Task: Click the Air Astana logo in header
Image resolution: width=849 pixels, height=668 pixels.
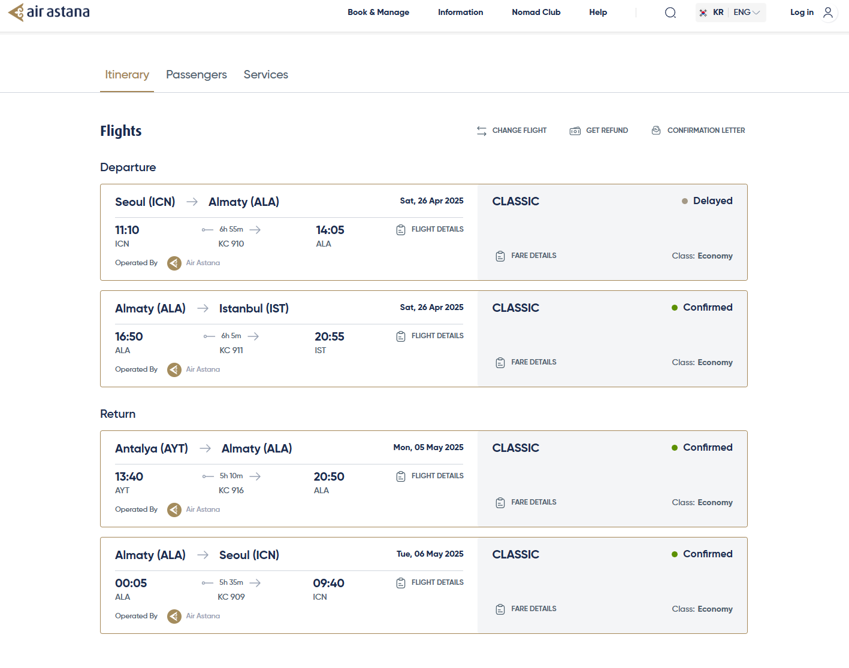Action: pyautogui.click(x=49, y=12)
